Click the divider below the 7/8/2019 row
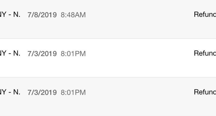Image resolution: width=216 pixels, height=116 pixels. pos(108,39)
